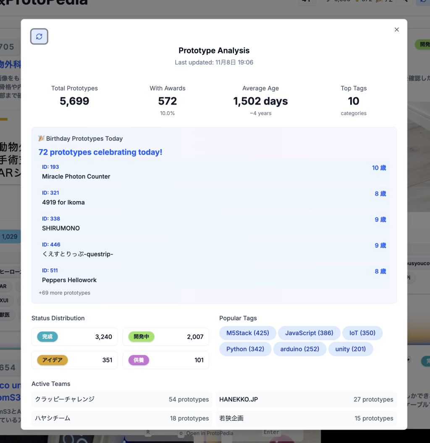The height and width of the screenshot is (443, 430).
Task: Choose the Python (342) tag
Action: (245, 349)
